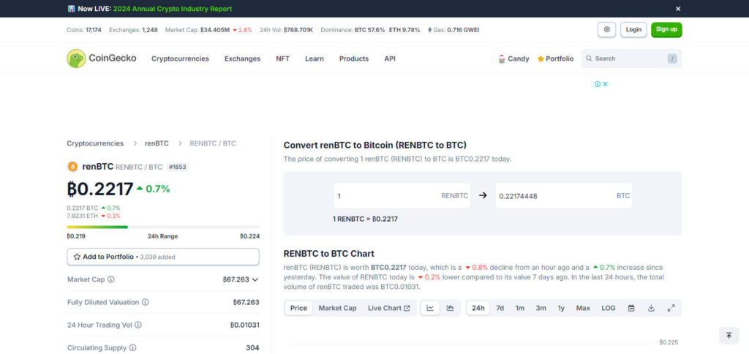Close the advertisement with X icon
Screen dimensions: 749x354
click(x=605, y=84)
